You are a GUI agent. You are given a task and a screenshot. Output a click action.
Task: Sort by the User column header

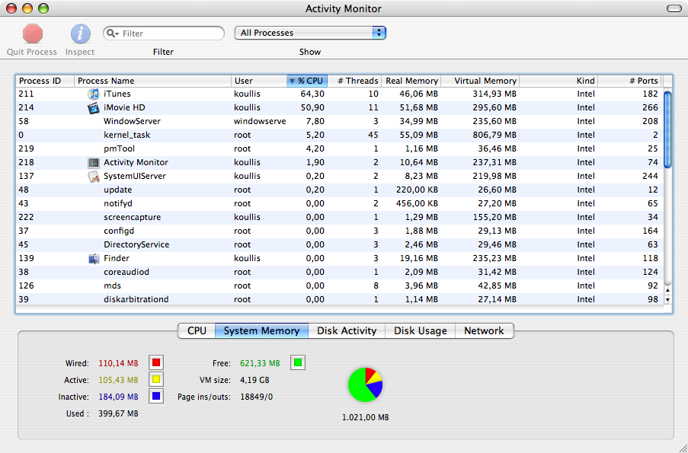point(259,81)
